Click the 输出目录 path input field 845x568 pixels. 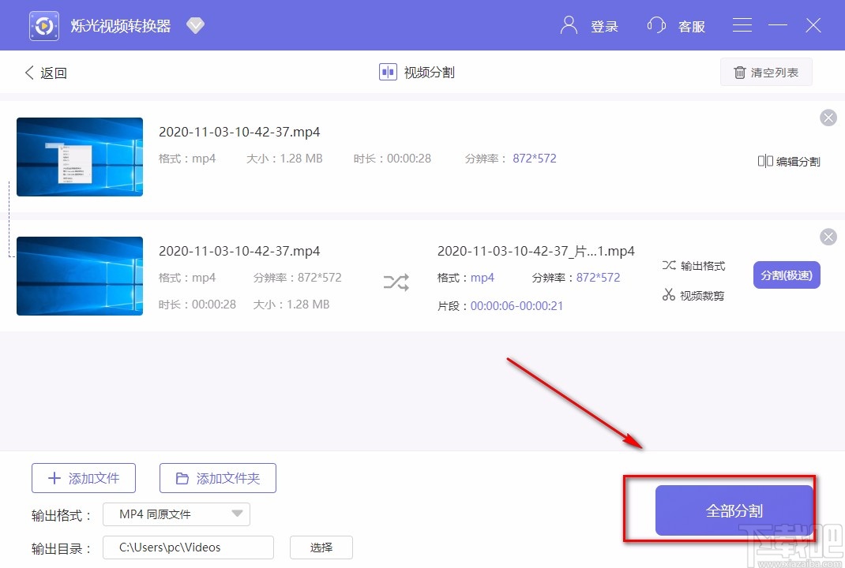pos(187,547)
